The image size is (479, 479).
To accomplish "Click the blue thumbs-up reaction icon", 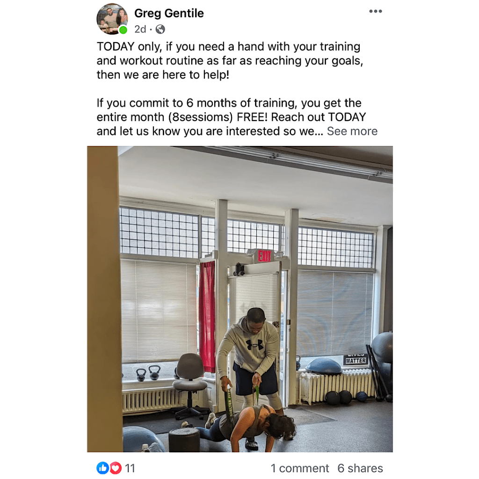I will point(102,468).
